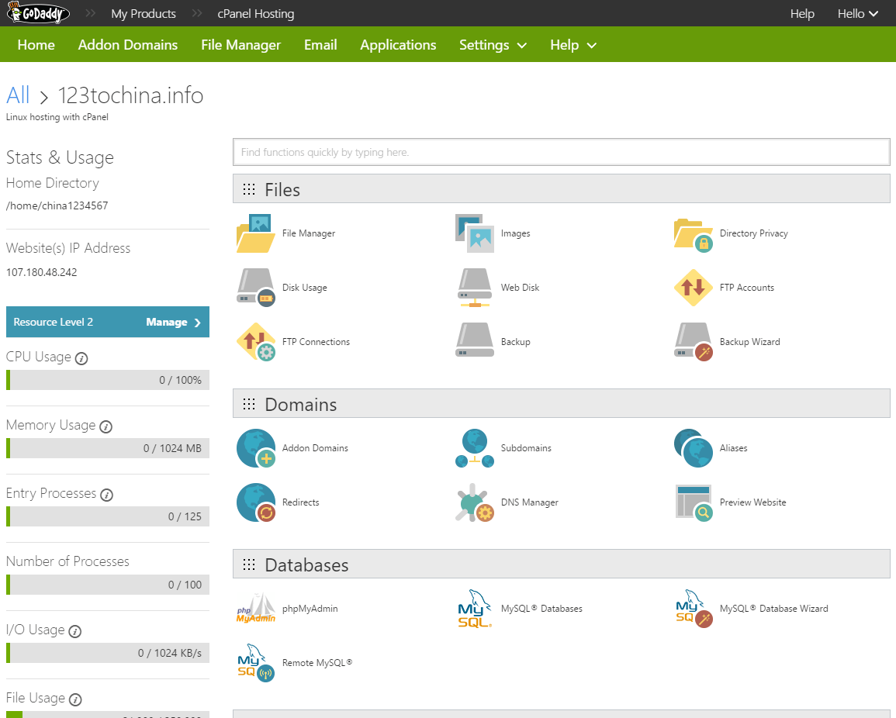
Task: Click Help in the top dark bar
Action: coord(802,14)
